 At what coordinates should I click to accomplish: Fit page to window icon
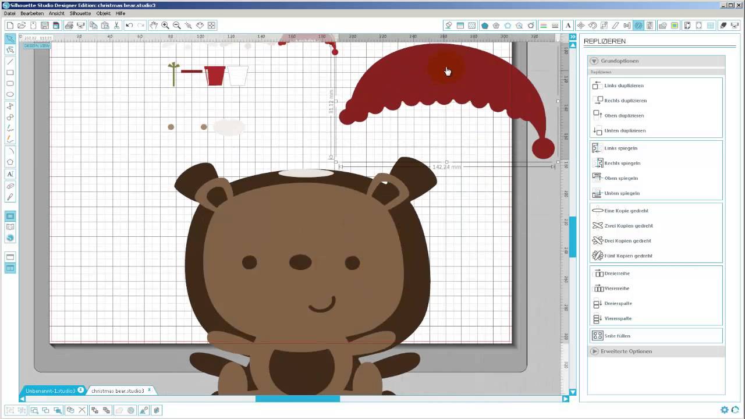pyautogui.click(x=212, y=26)
